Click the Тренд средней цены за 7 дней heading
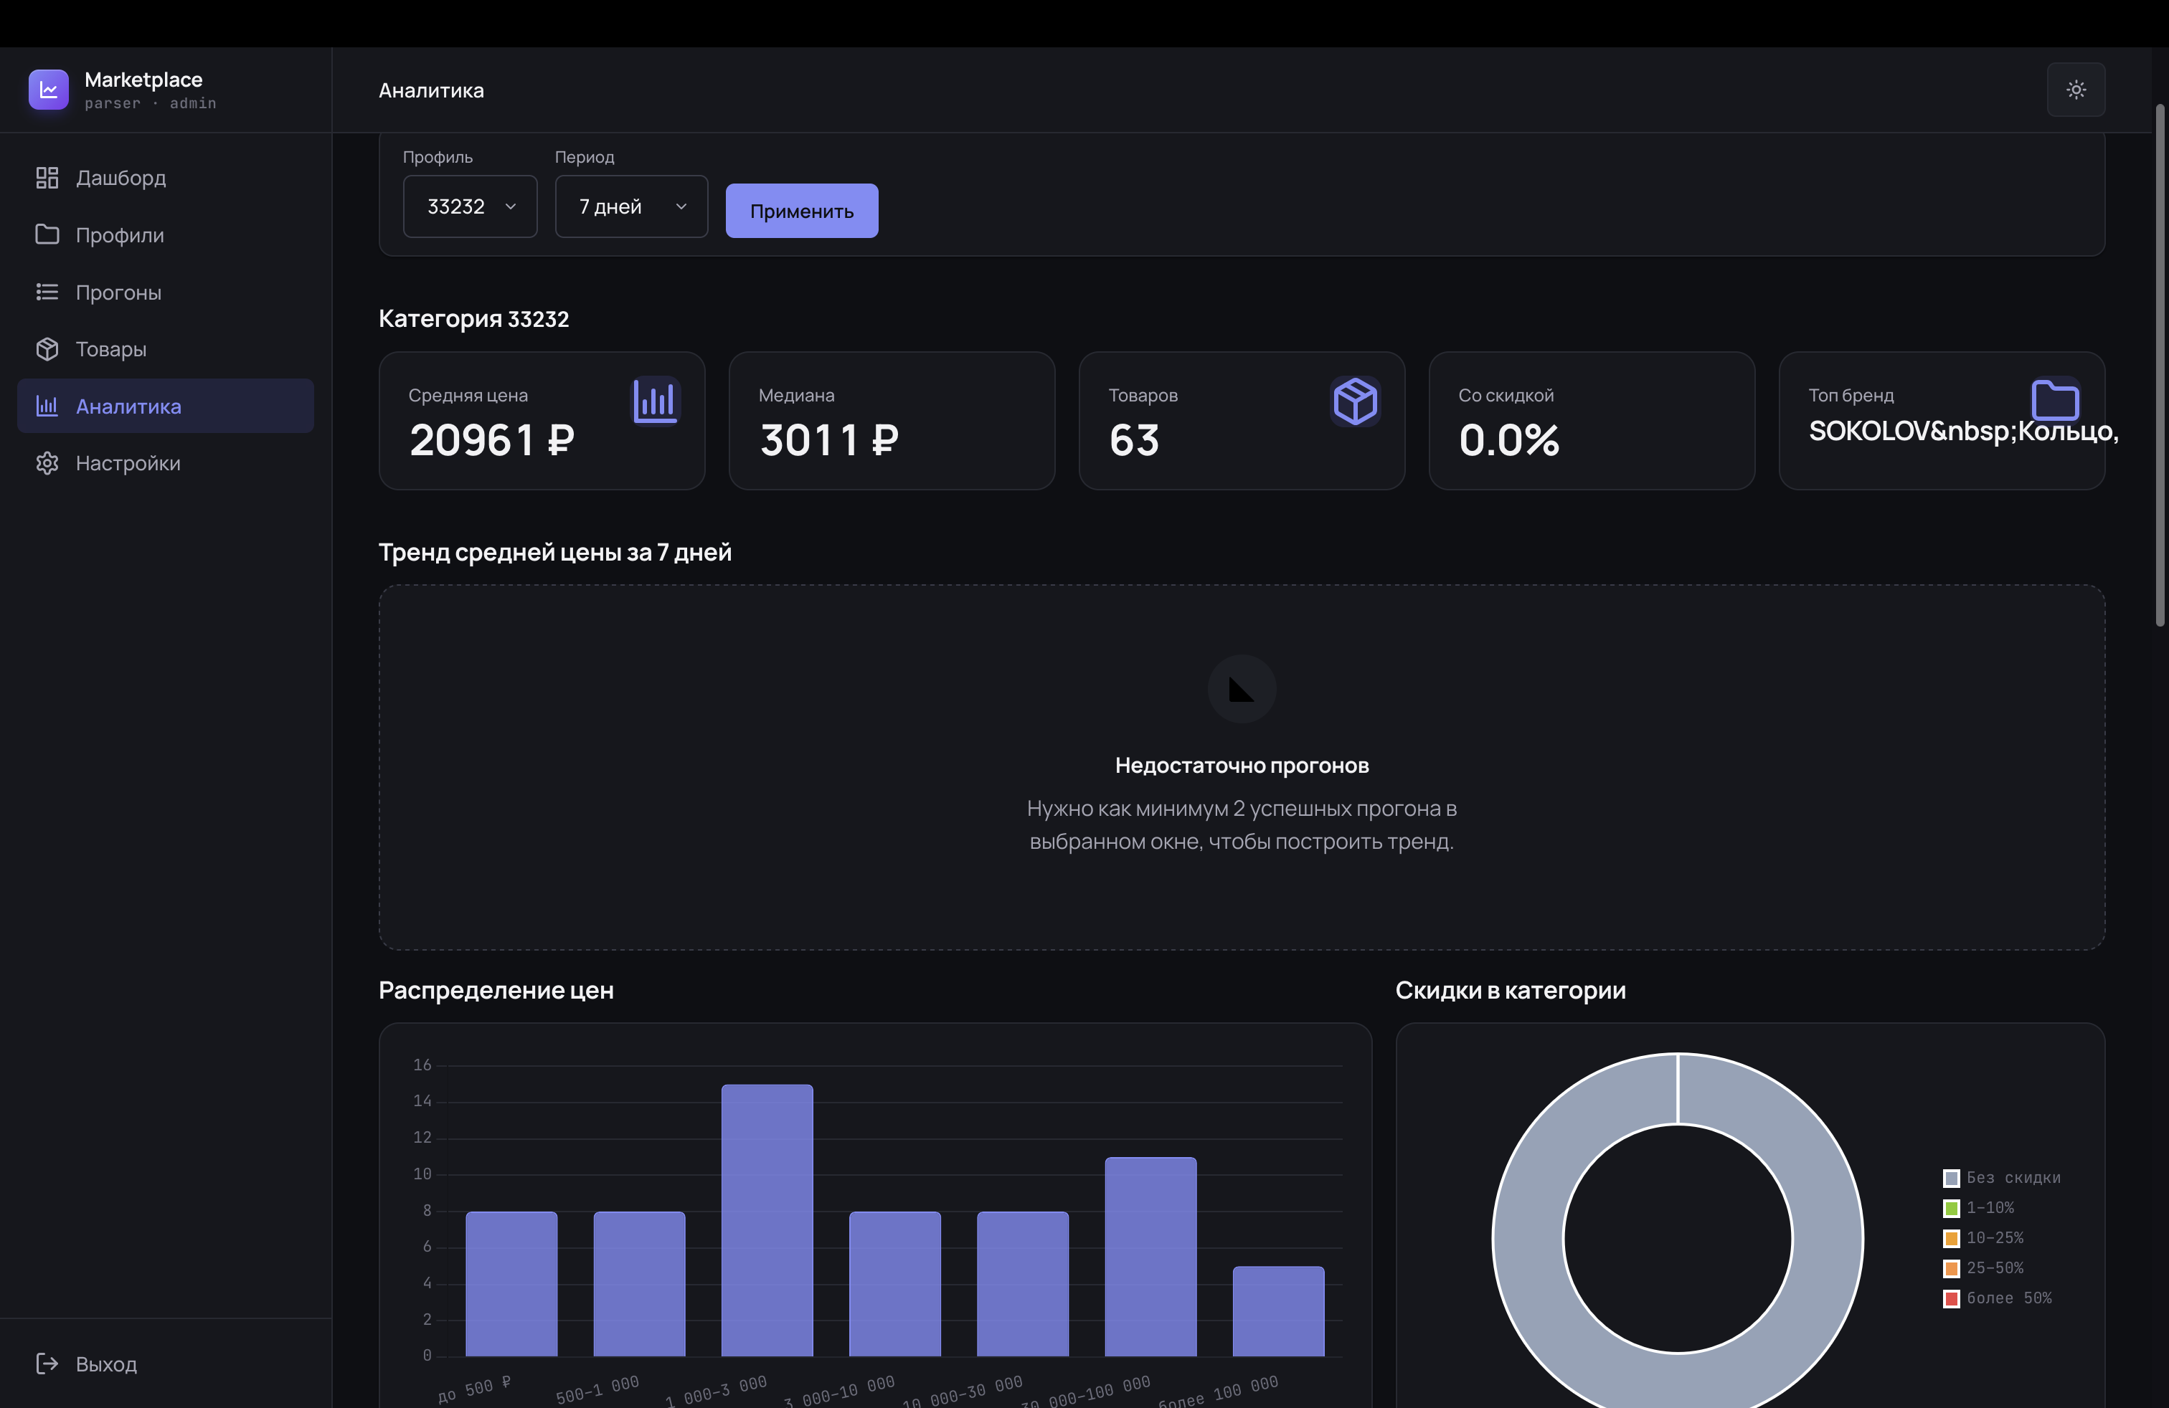2169x1408 pixels. click(x=555, y=552)
